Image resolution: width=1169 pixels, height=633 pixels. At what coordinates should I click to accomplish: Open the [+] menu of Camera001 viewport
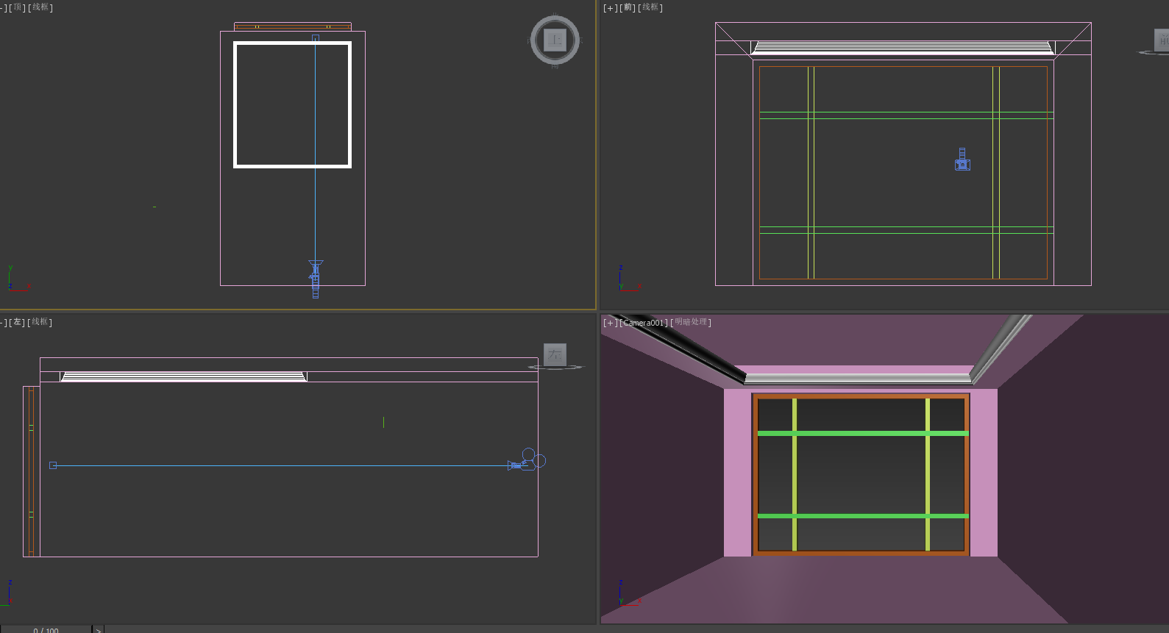[610, 323]
